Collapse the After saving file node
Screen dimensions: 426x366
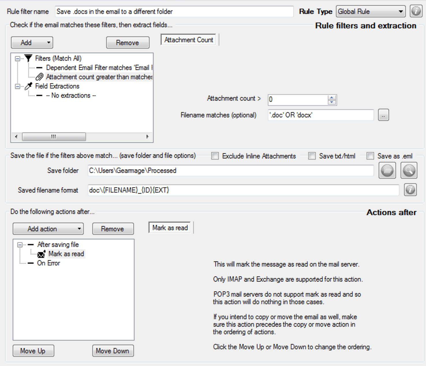click(20, 245)
